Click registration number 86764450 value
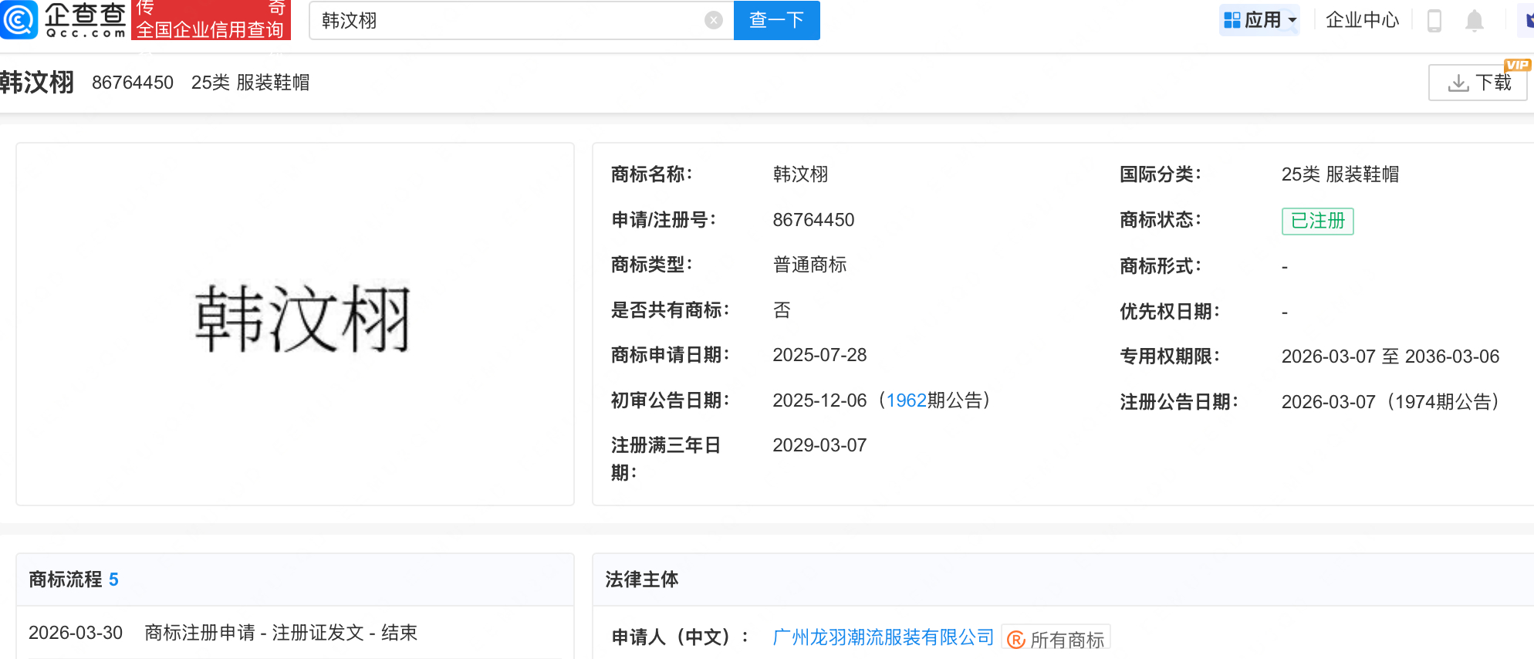Screen dimensions: 1534x659 click(813, 220)
